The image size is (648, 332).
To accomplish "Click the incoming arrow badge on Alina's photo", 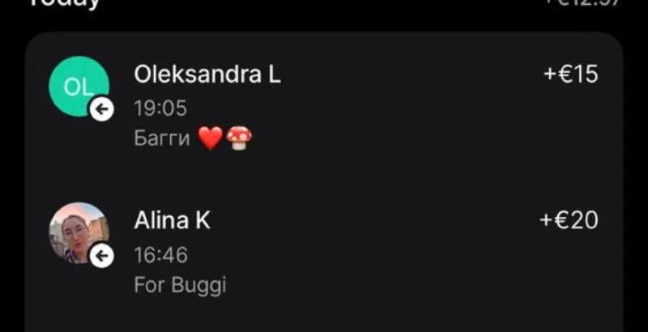I will 102,256.
